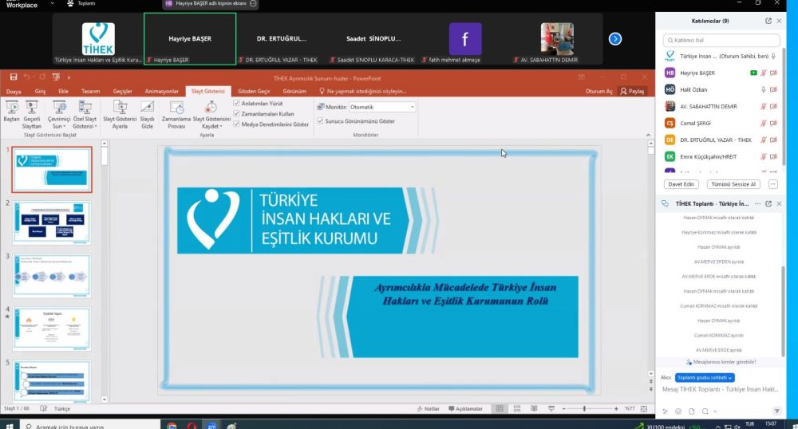Click Cemal ŞERGİ's camera-off icon
This screenshot has width=798, height=429.
click(x=773, y=123)
